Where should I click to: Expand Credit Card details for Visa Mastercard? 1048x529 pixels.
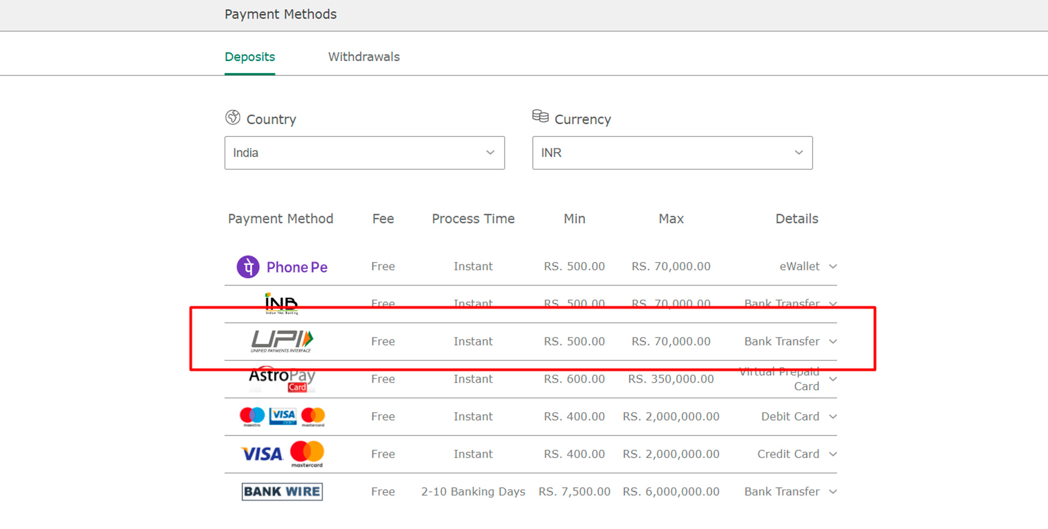(x=832, y=454)
